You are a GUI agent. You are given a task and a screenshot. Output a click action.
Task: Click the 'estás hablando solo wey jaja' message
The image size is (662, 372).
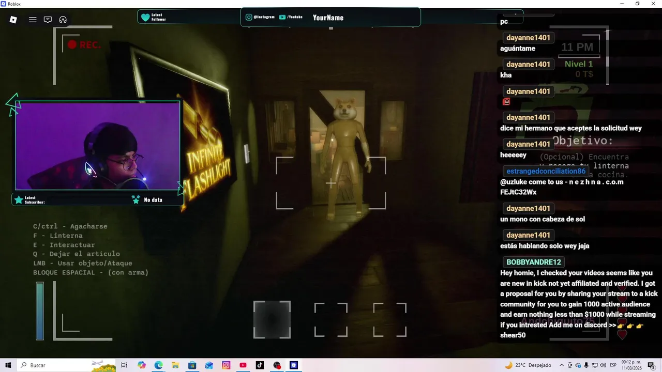pyautogui.click(x=545, y=246)
